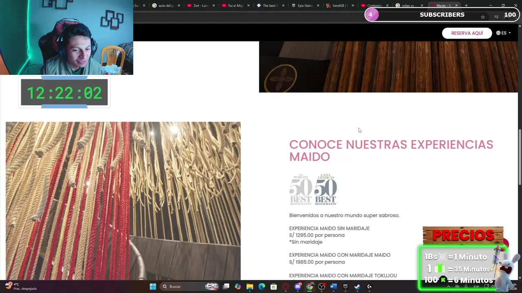Close the active Maido tab

[456, 5]
